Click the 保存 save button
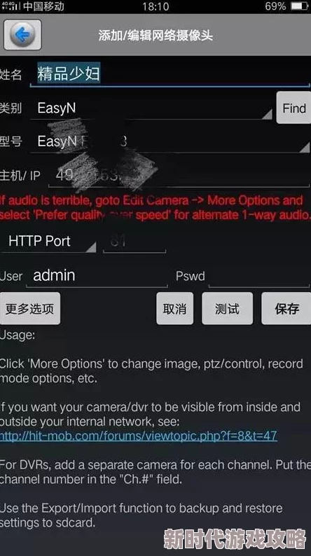Image resolution: width=311 pixels, height=556 pixels. (286, 309)
